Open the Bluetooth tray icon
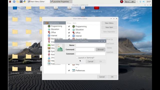The width and height of the screenshot is (160, 90). (137, 2)
